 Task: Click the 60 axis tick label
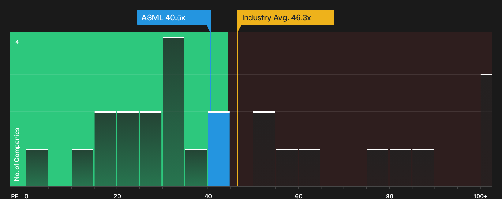pos(299,196)
